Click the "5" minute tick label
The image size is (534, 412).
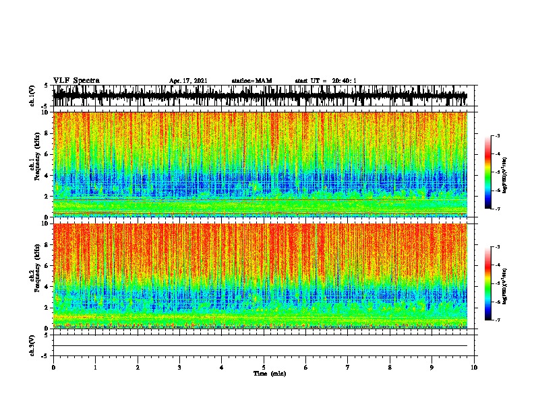click(264, 368)
